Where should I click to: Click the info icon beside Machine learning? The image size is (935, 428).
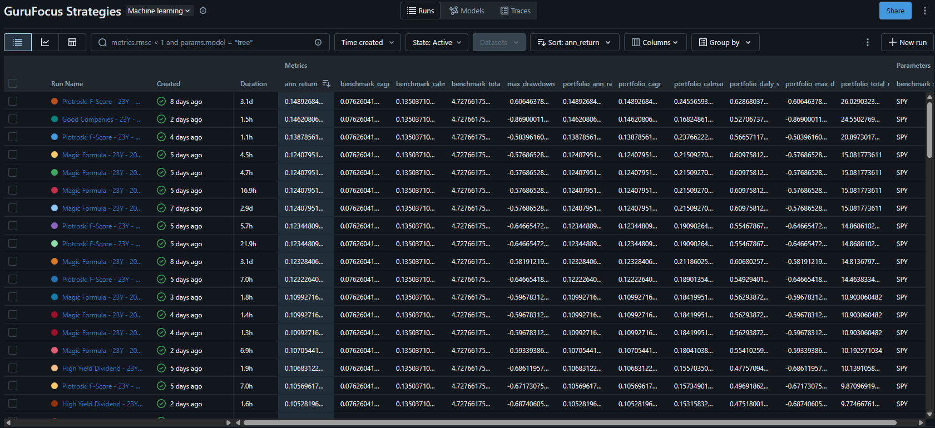(x=203, y=11)
